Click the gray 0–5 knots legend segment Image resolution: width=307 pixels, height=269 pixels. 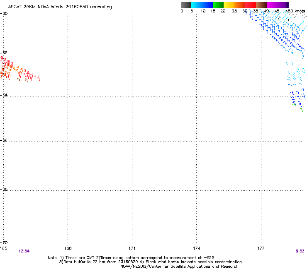[186, 5]
